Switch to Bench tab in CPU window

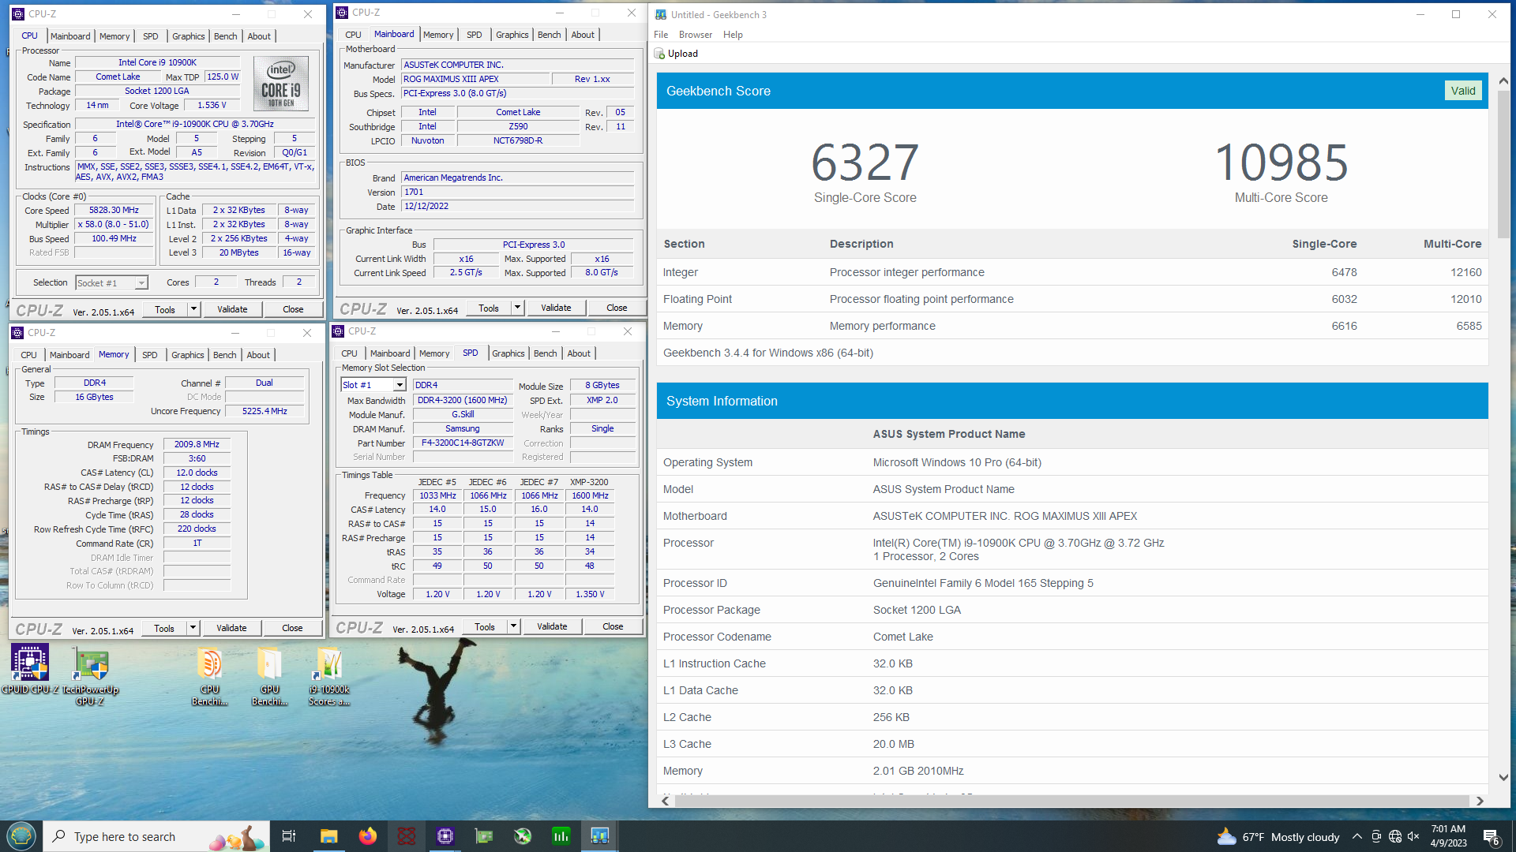(x=225, y=36)
